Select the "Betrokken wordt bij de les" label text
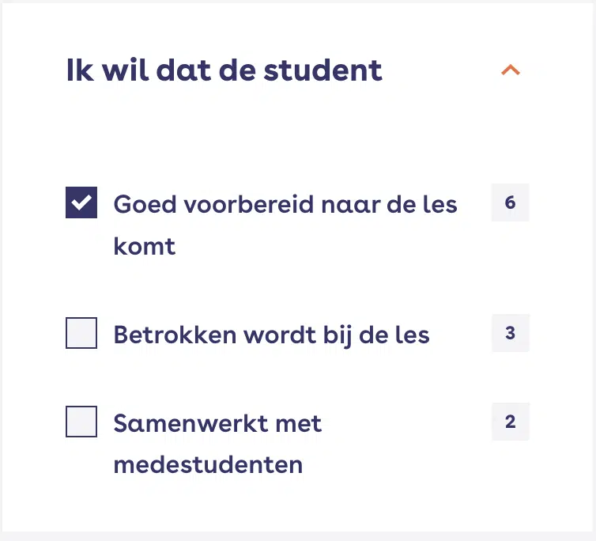The image size is (596, 541). (x=271, y=335)
